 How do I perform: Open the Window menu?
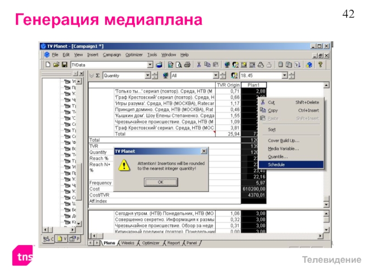[x=168, y=55]
